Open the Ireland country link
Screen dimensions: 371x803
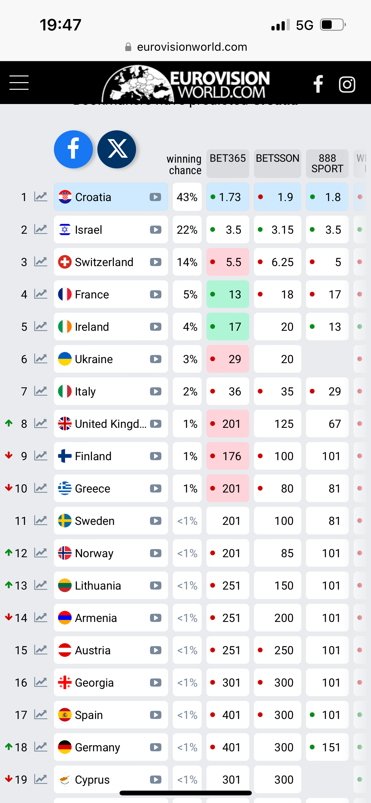click(92, 327)
